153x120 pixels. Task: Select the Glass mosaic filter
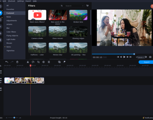[x=58, y=31]
